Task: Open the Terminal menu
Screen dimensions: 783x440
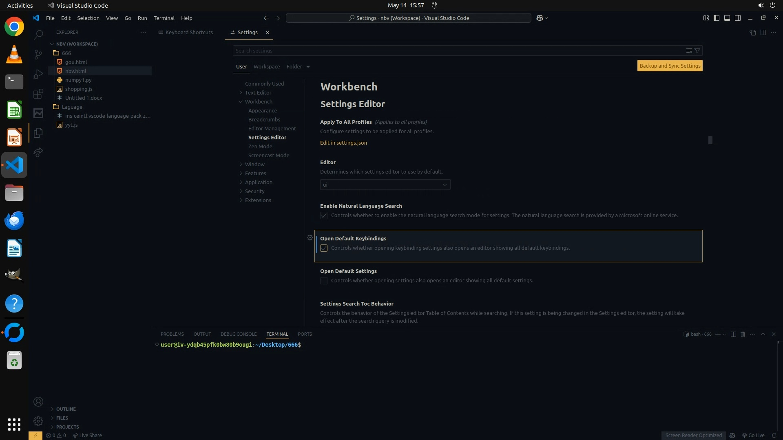Action: click(x=164, y=18)
